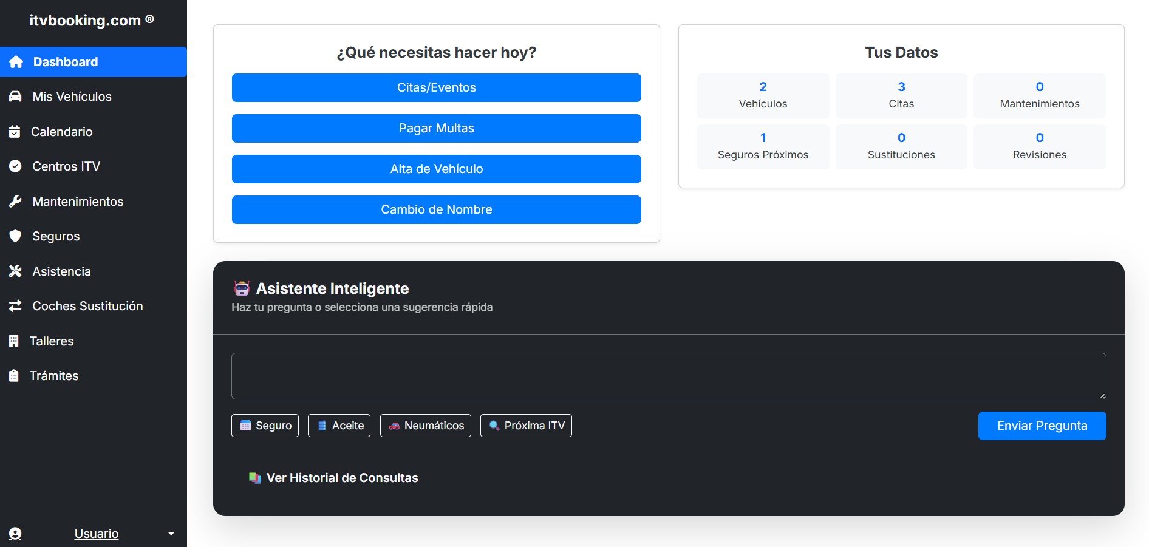Select the Próxima ITV suggestion chip
1149x547 pixels.
pyautogui.click(x=526, y=426)
